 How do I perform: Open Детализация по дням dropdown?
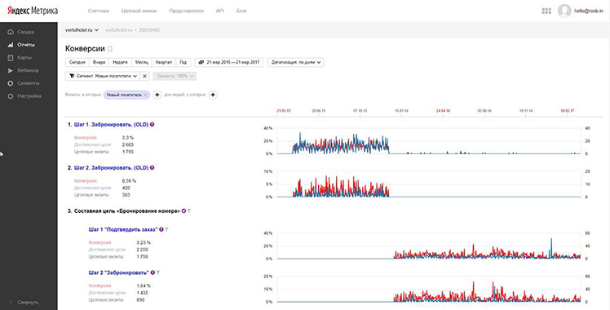coord(296,62)
